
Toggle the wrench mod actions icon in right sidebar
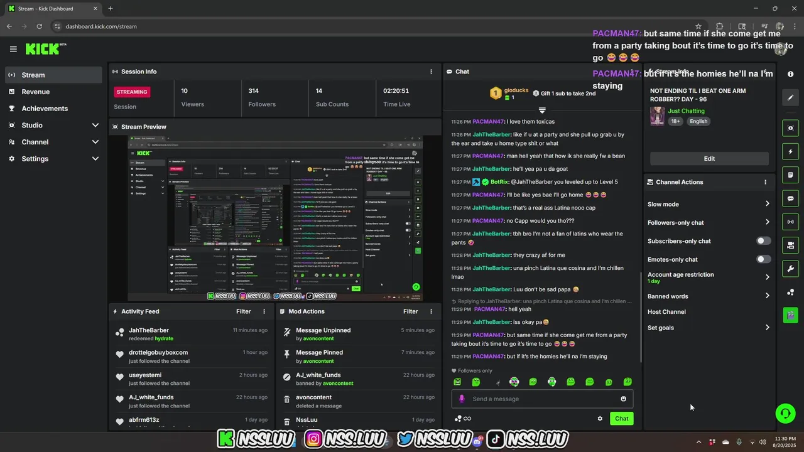(x=790, y=269)
